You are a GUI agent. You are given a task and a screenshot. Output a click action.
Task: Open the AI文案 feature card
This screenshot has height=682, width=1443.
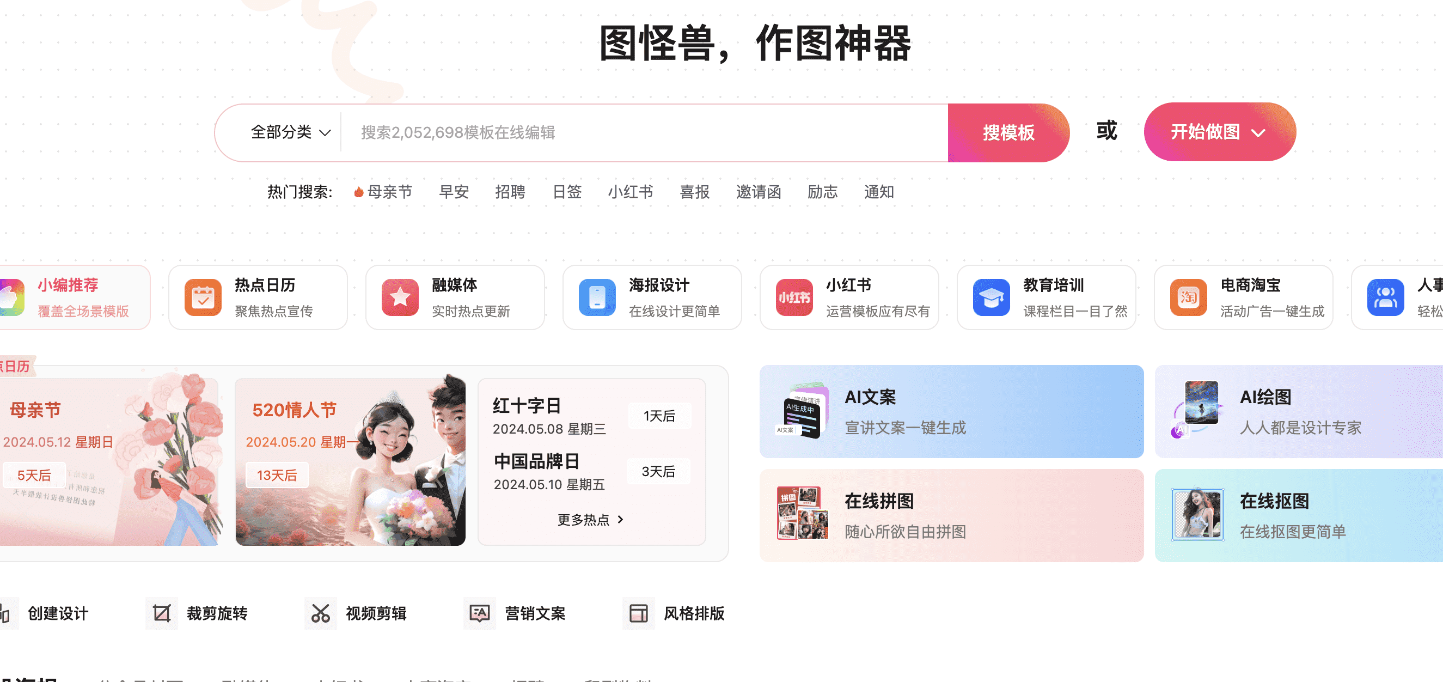951,412
